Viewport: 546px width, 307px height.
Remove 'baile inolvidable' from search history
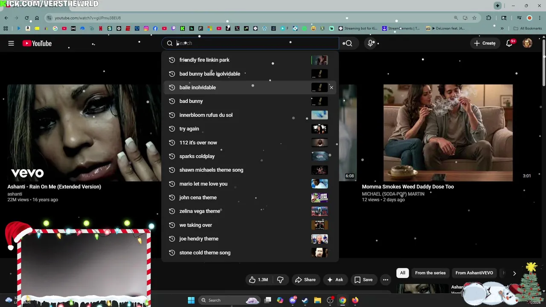pos(331,87)
